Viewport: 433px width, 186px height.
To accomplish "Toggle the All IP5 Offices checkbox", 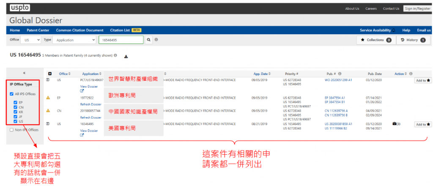I will [x=11, y=94].
